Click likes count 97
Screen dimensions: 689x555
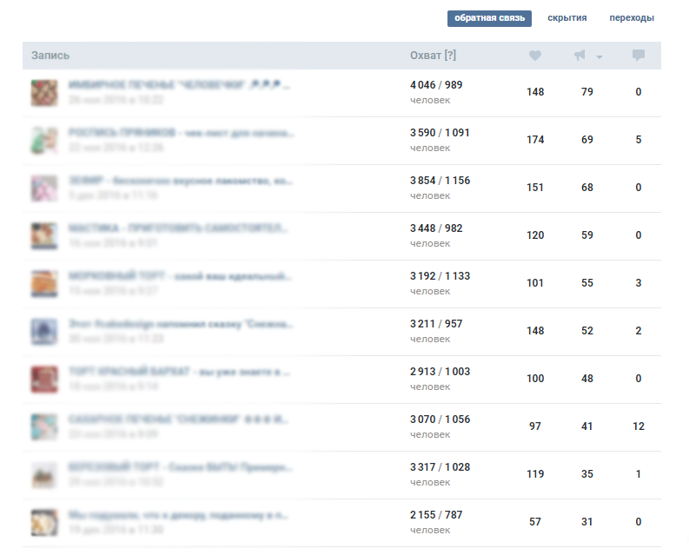pyautogui.click(x=535, y=426)
